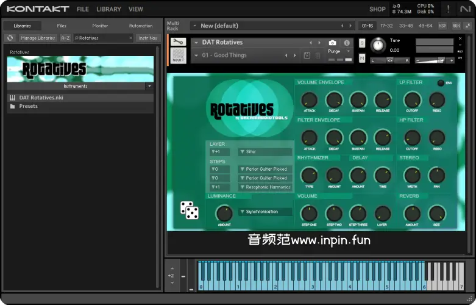This screenshot has width=476, height=305.
Task: Open the FILE menu
Action: click(x=83, y=9)
